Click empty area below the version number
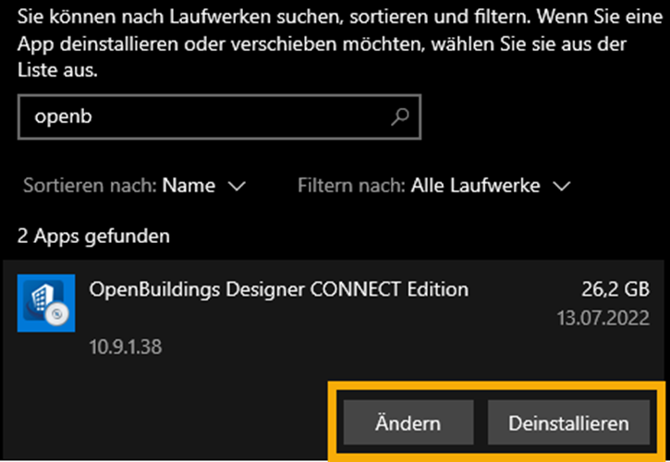670x462 pixels. 171,410
